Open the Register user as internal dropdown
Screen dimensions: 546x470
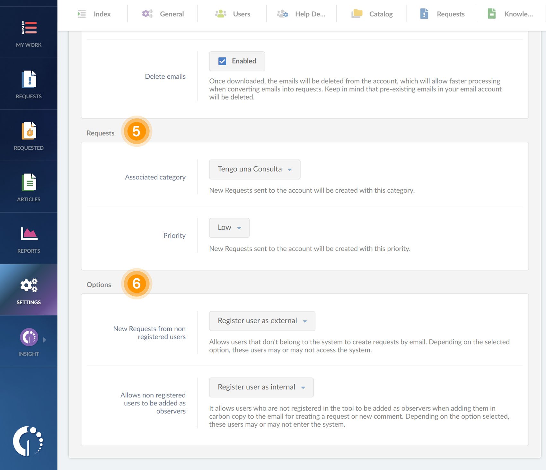(x=261, y=387)
